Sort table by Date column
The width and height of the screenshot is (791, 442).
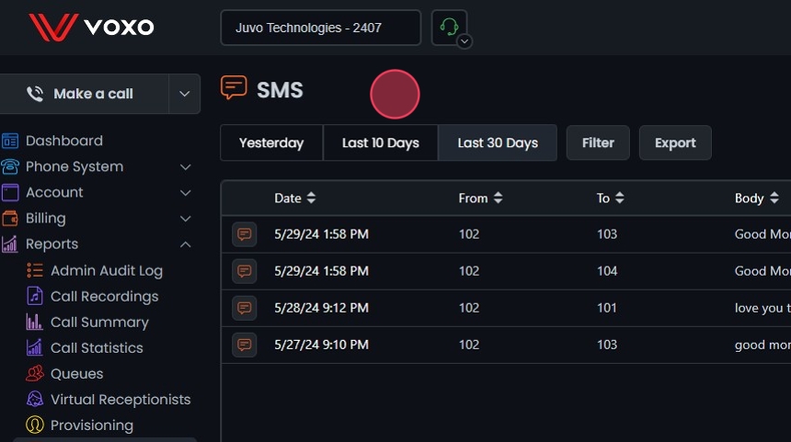point(294,198)
